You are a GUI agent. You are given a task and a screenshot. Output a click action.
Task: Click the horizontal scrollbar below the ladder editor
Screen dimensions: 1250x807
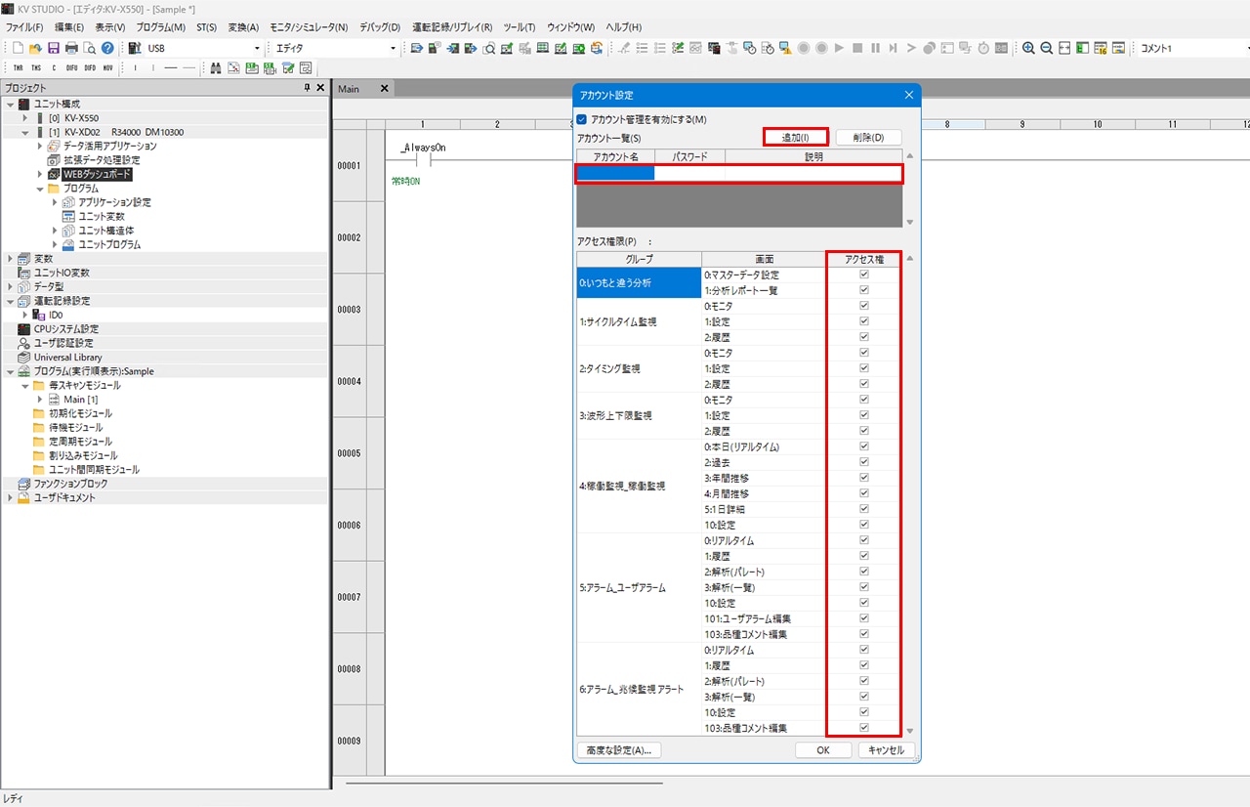[x=504, y=783]
